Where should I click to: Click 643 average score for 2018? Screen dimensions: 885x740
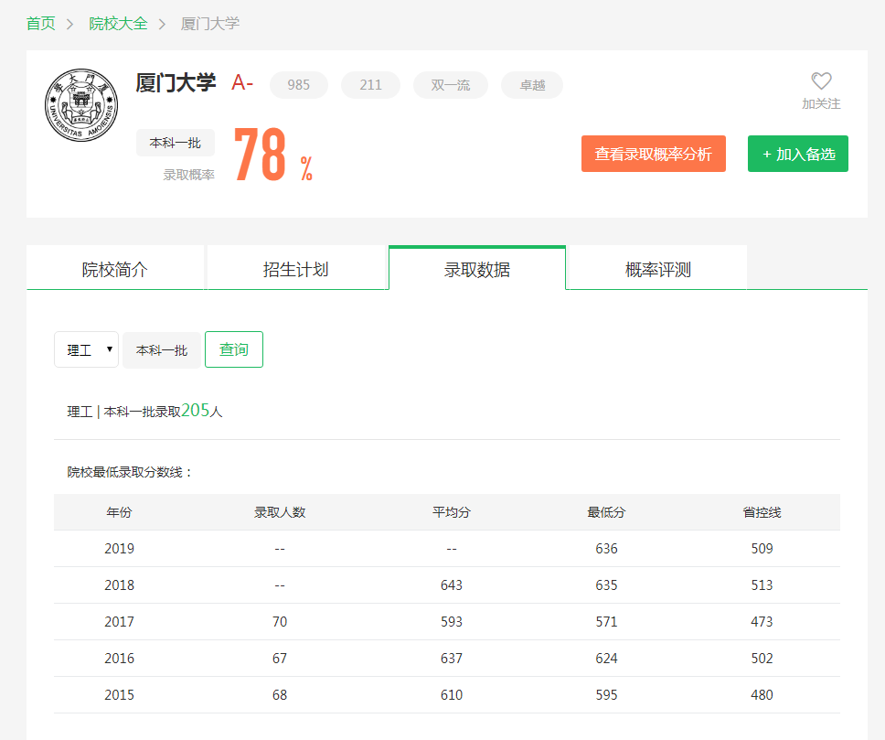[x=452, y=585]
